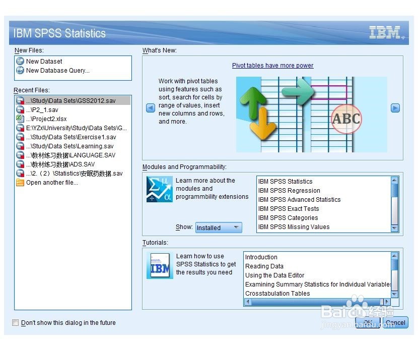Select IBM SPSS Advanced Statistics module

[x=324, y=200]
